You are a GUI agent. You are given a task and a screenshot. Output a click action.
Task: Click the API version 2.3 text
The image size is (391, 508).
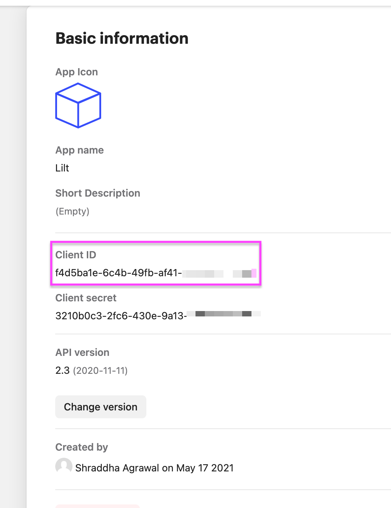click(62, 370)
